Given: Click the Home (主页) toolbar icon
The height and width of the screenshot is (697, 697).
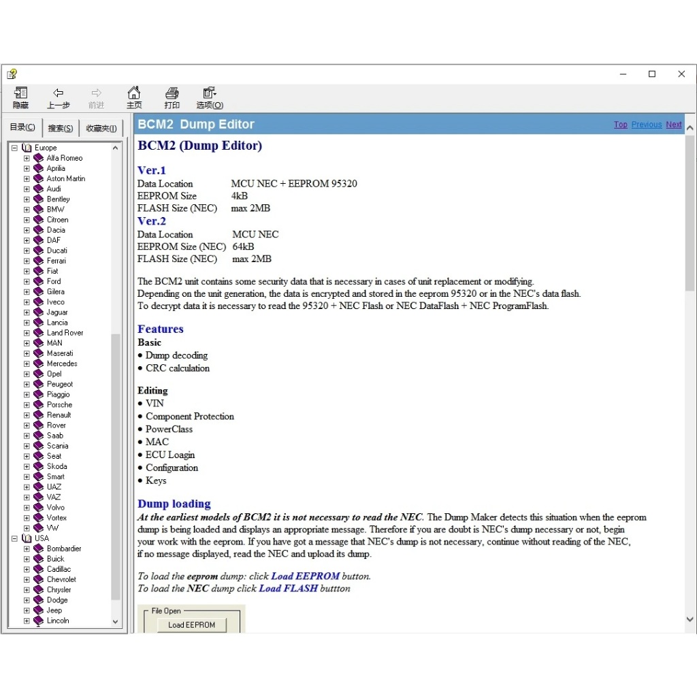Looking at the screenshot, I should 134,93.
